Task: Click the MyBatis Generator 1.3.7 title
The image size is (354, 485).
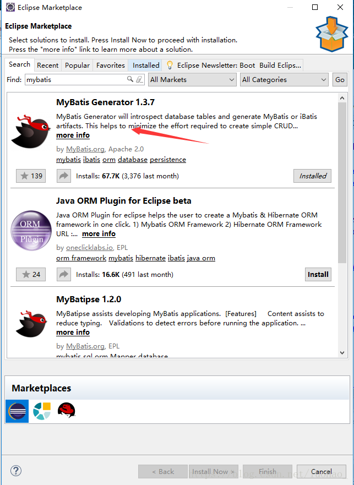Action: [x=106, y=102]
